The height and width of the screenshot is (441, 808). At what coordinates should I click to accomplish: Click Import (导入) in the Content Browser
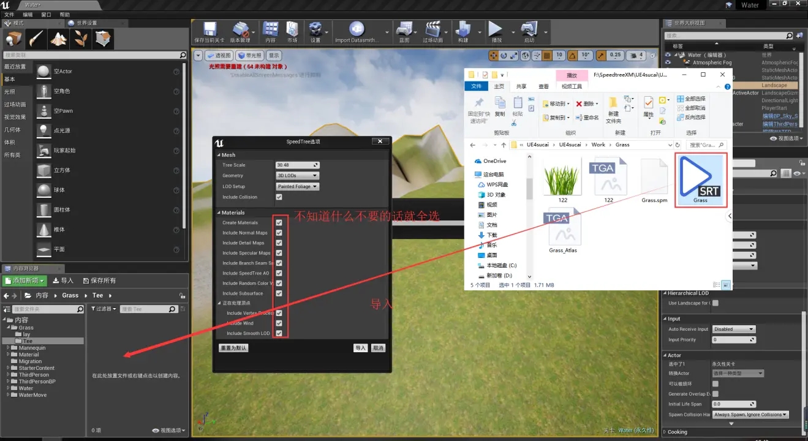coord(63,281)
